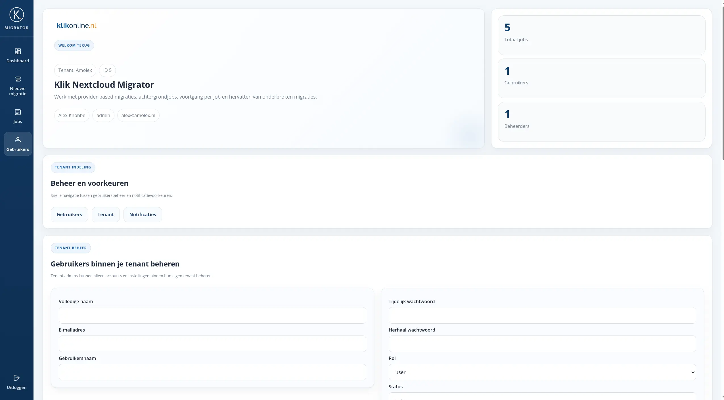Image resolution: width=724 pixels, height=400 pixels.
Task: Click the Totaal jobs stat card
Action: click(601, 35)
